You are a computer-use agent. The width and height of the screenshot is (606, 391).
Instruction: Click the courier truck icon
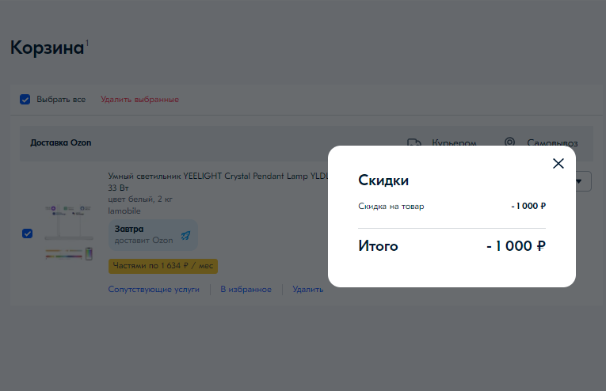[x=414, y=143]
